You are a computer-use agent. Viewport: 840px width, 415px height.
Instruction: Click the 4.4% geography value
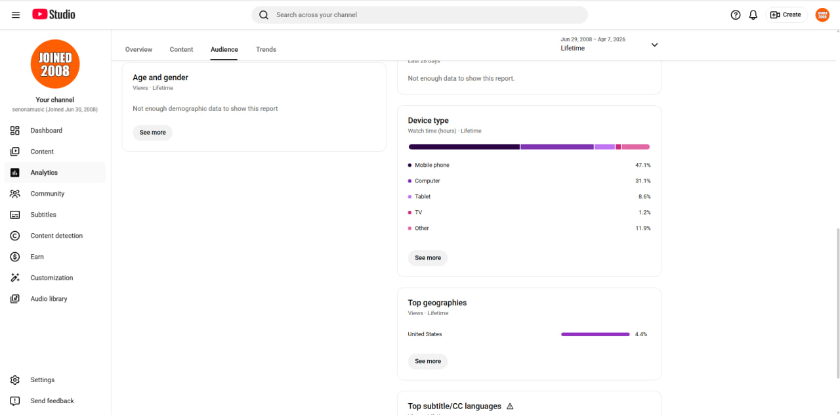(x=641, y=334)
